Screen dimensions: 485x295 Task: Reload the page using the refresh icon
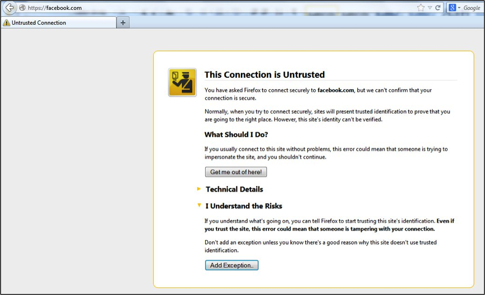(x=437, y=8)
